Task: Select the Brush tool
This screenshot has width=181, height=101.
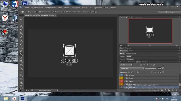Action: click(21, 44)
